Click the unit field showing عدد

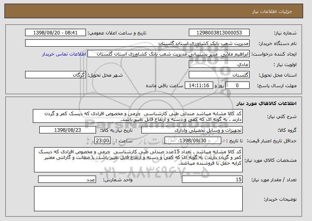tap(67, 179)
